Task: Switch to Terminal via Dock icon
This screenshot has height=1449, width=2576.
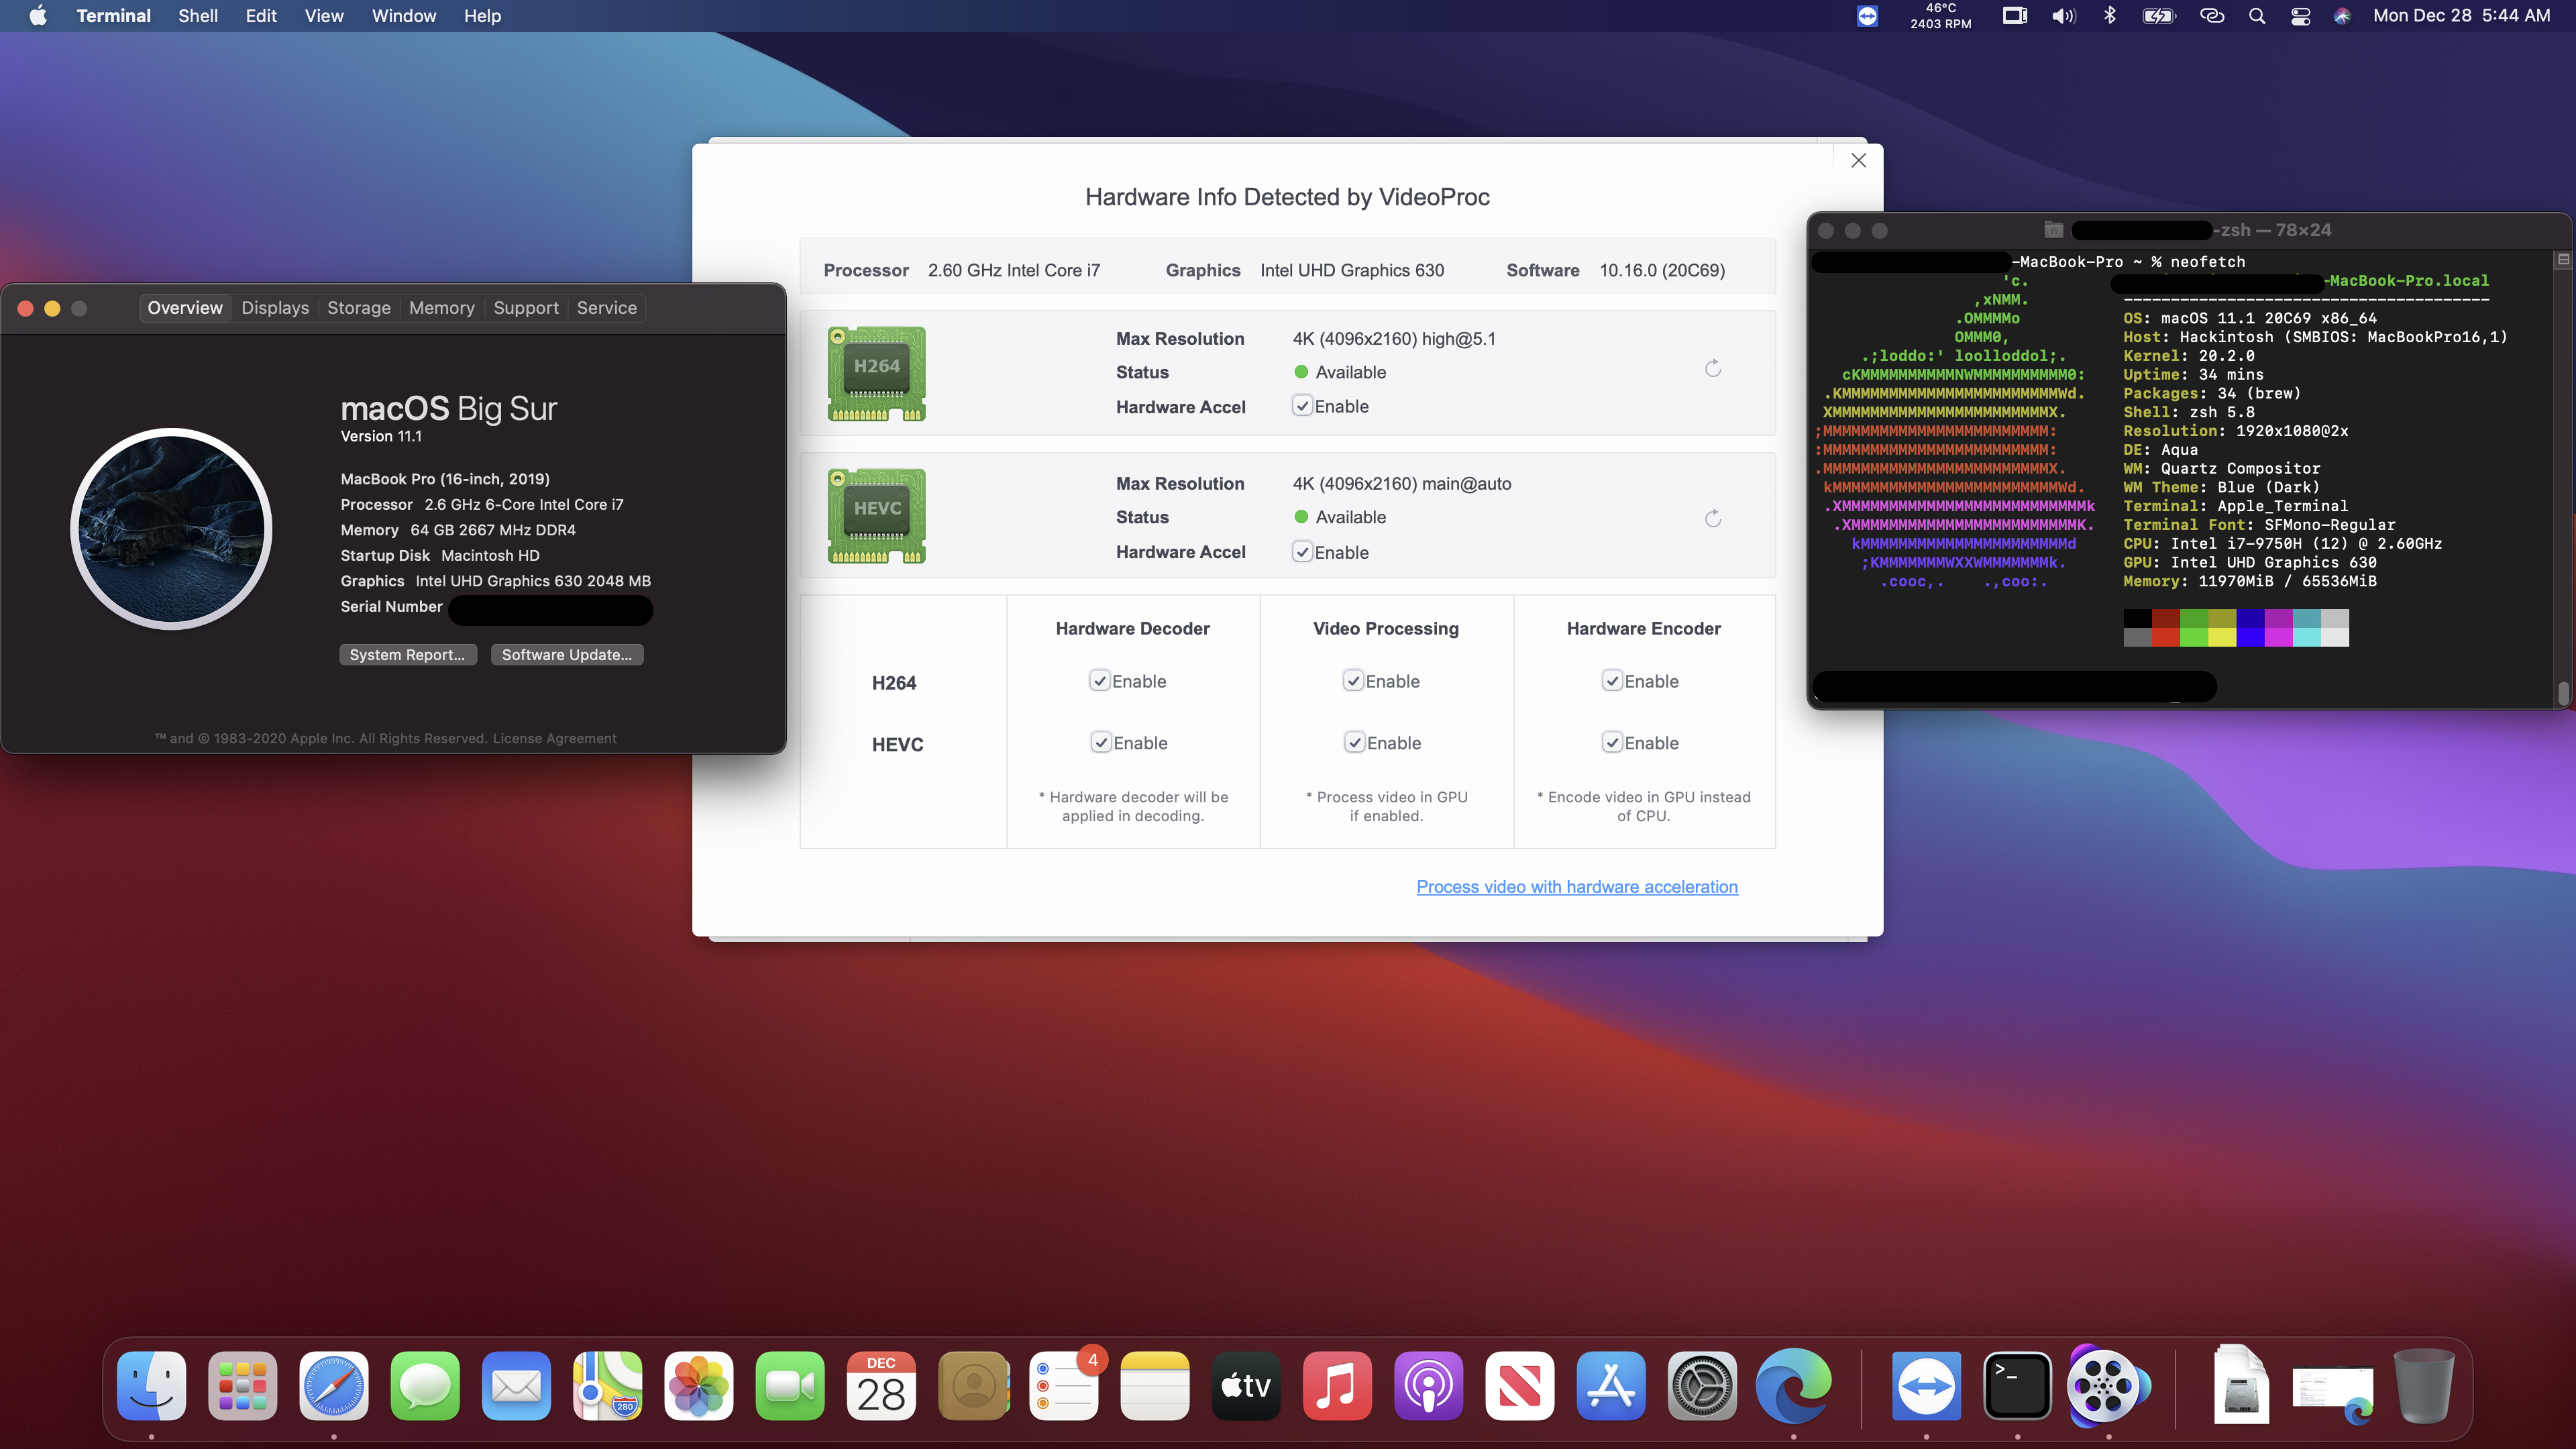Action: pos(2017,1386)
